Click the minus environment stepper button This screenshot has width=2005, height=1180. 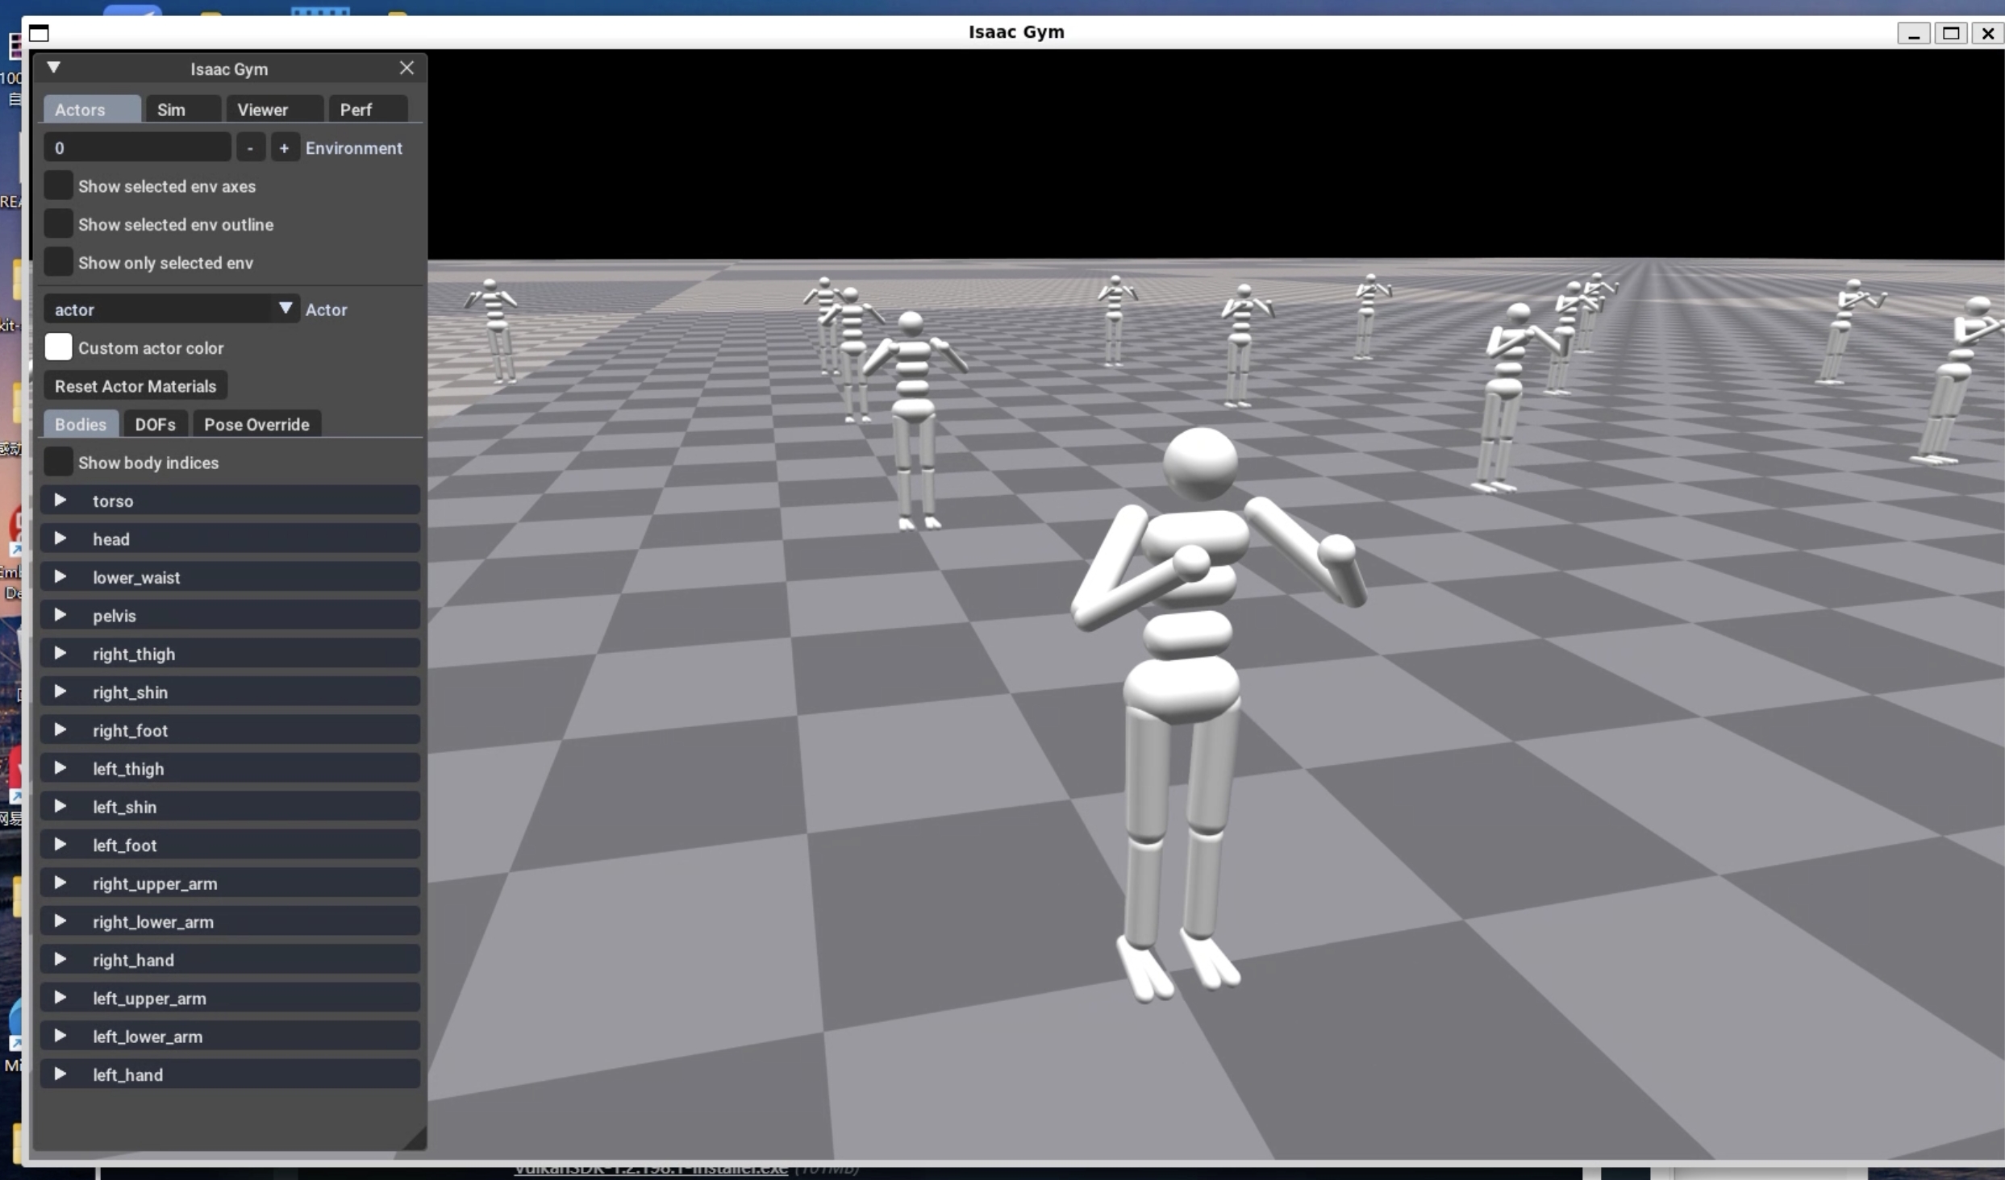click(250, 147)
